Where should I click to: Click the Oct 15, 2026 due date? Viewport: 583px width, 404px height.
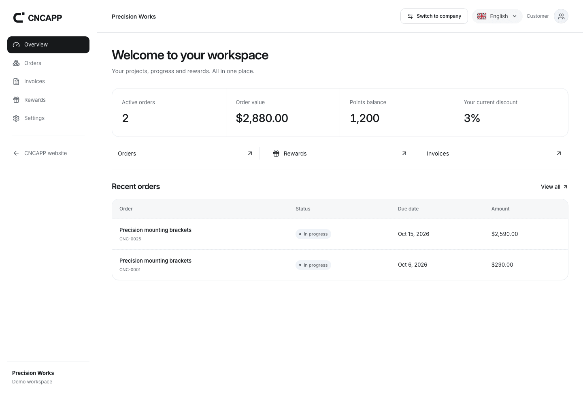[x=413, y=234]
